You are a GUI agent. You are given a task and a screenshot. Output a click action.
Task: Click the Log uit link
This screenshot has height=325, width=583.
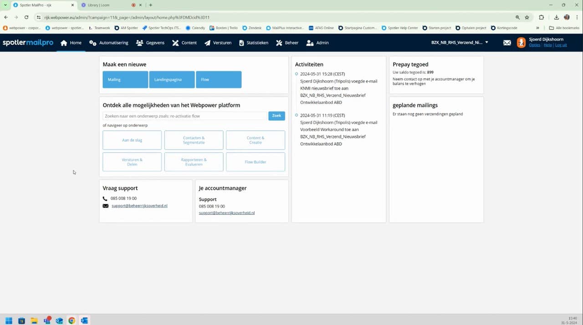click(x=561, y=45)
